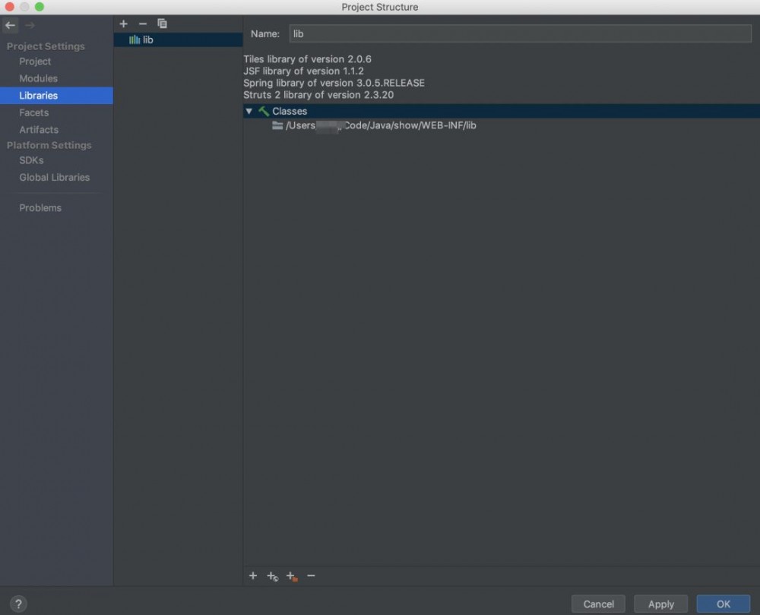
Task: Click the Apply button
Action: pos(660,604)
